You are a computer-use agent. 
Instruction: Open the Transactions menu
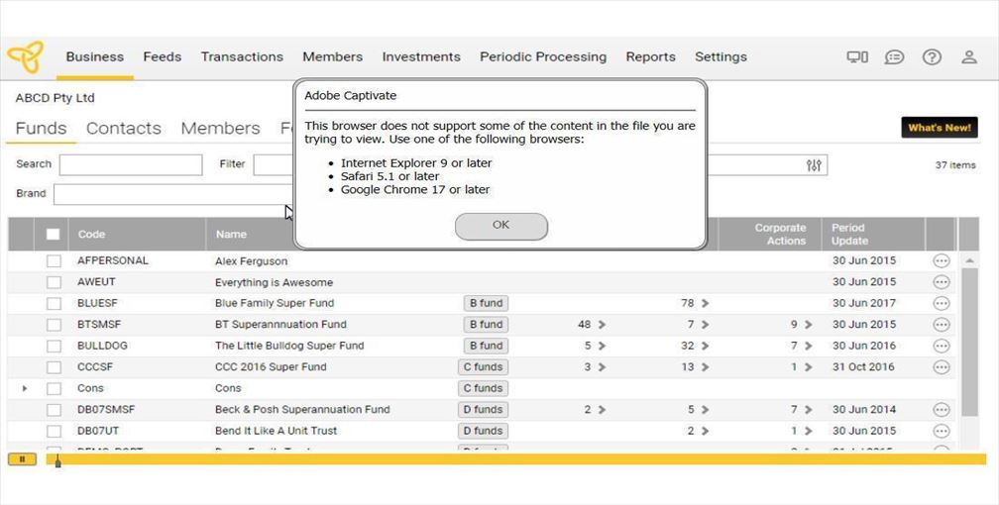242,56
